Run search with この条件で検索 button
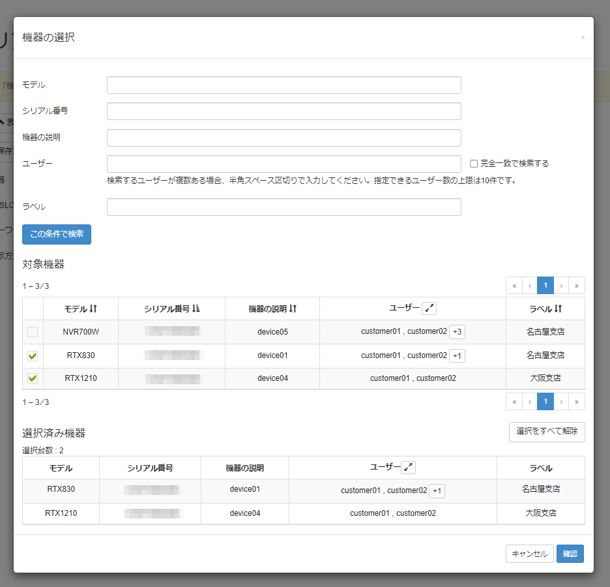Screen dimensions: 610x587 [x=56, y=234]
